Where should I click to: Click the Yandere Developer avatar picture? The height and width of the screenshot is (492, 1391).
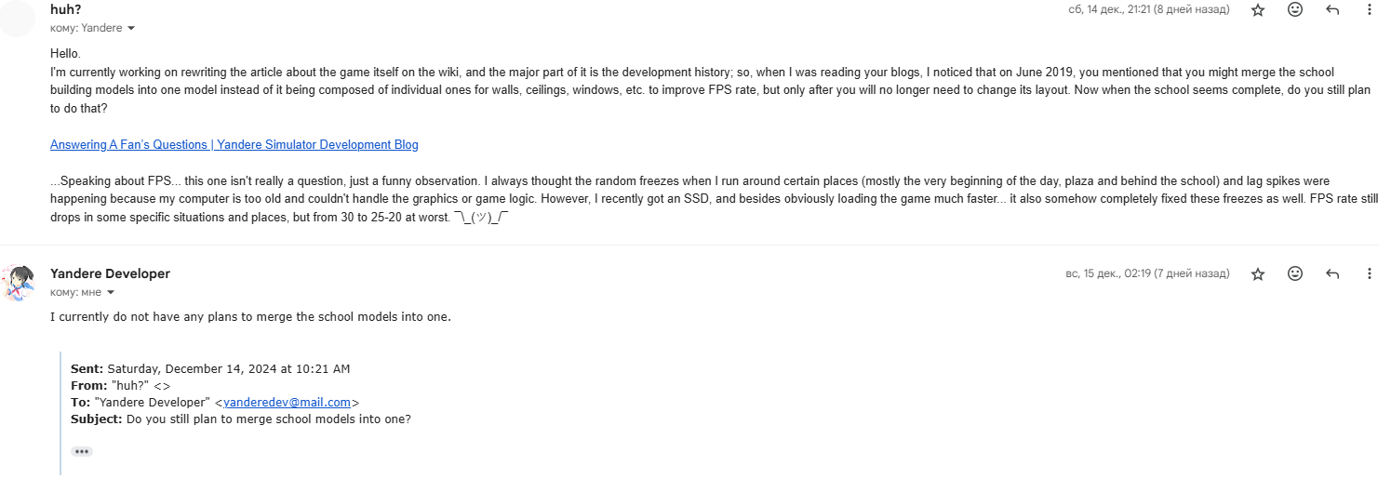coord(18,283)
